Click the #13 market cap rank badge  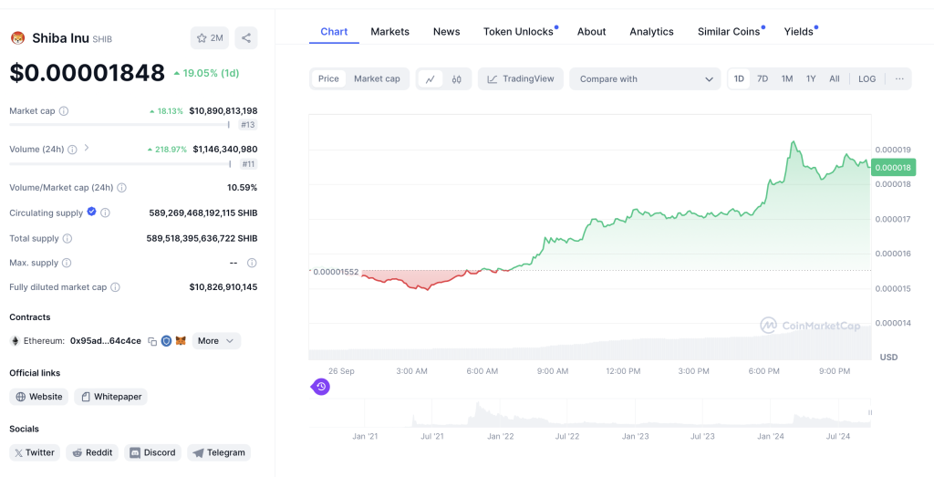[x=248, y=124]
